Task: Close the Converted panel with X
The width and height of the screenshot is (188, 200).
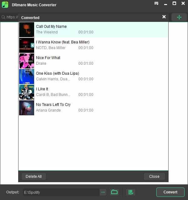Action: [x=164, y=17]
